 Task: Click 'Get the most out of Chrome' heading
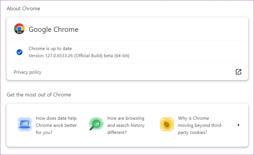[39, 95]
